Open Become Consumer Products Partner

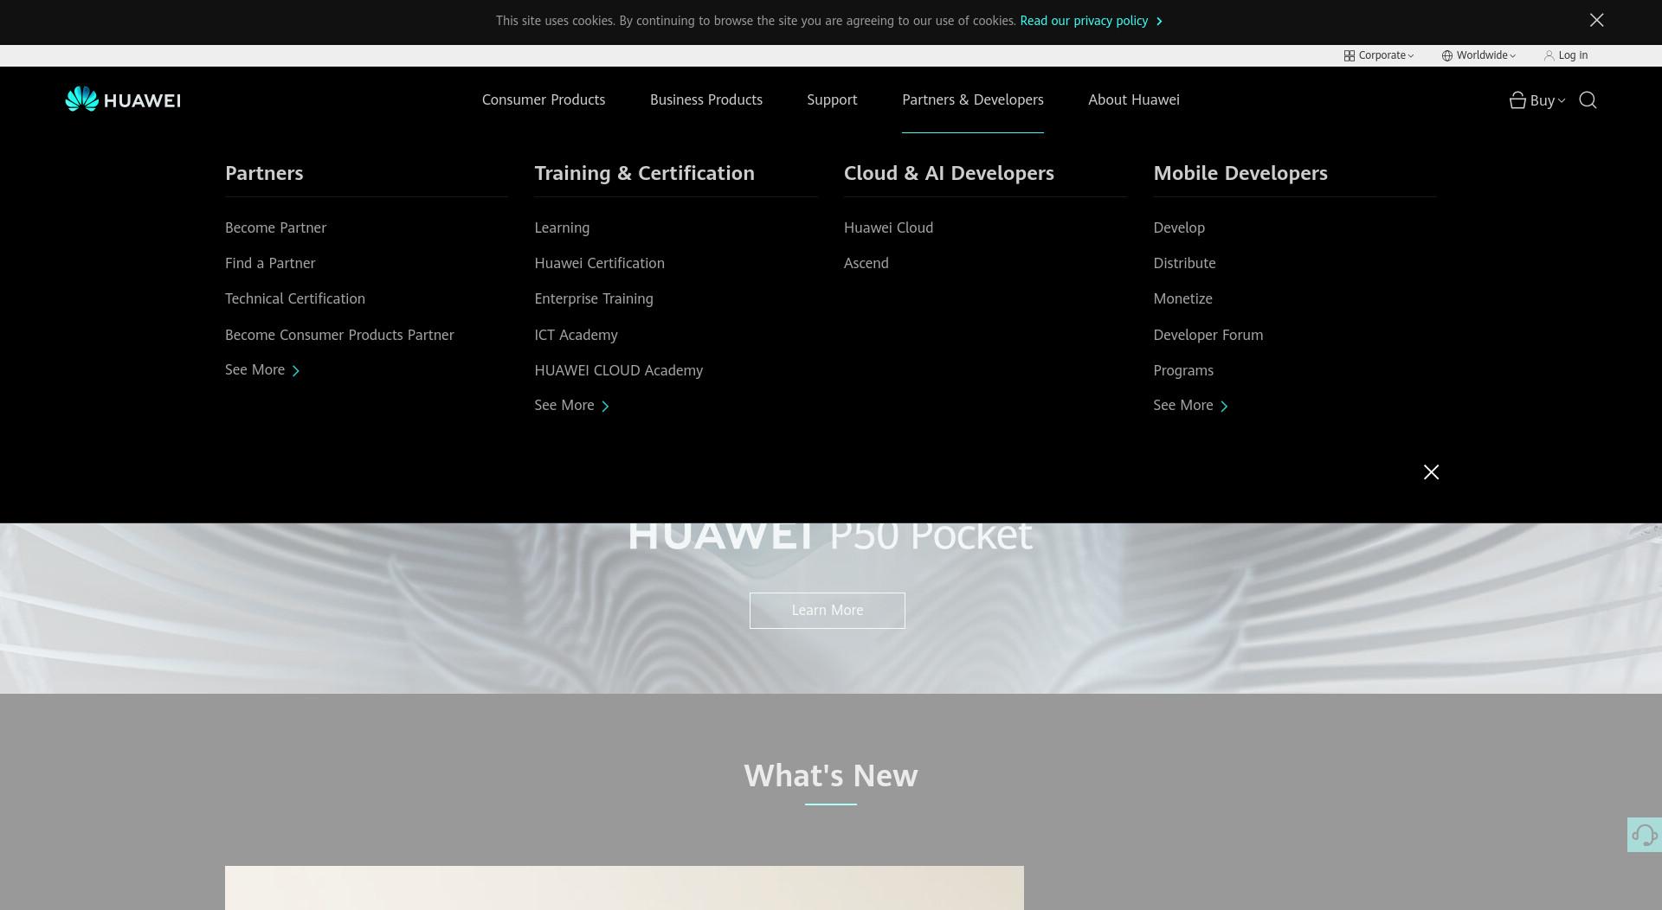339,335
